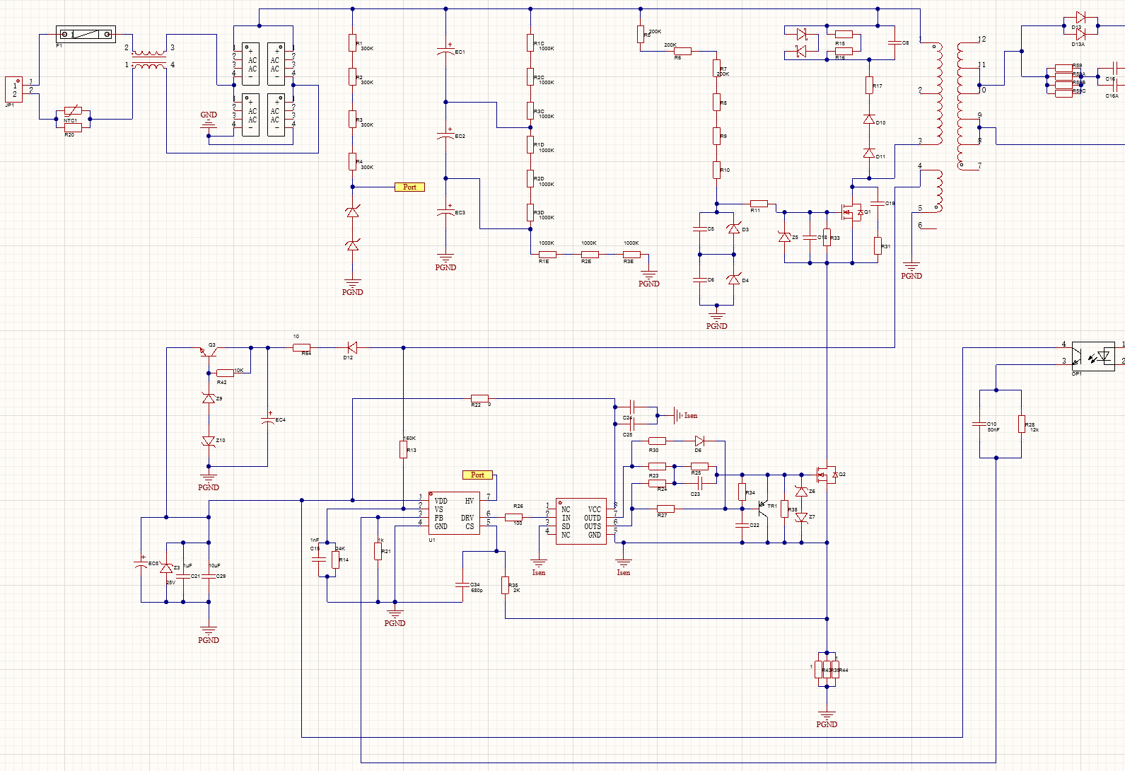The width and height of the screenshot is (1125, 771).
Task: Select the F1 fuse symbol
Action: point(86,34)
